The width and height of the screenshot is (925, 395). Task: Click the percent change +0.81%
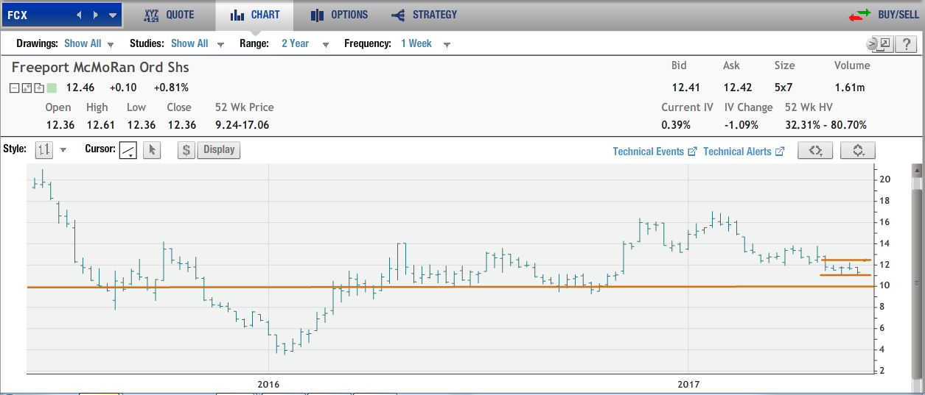click(x=171, y=88)
